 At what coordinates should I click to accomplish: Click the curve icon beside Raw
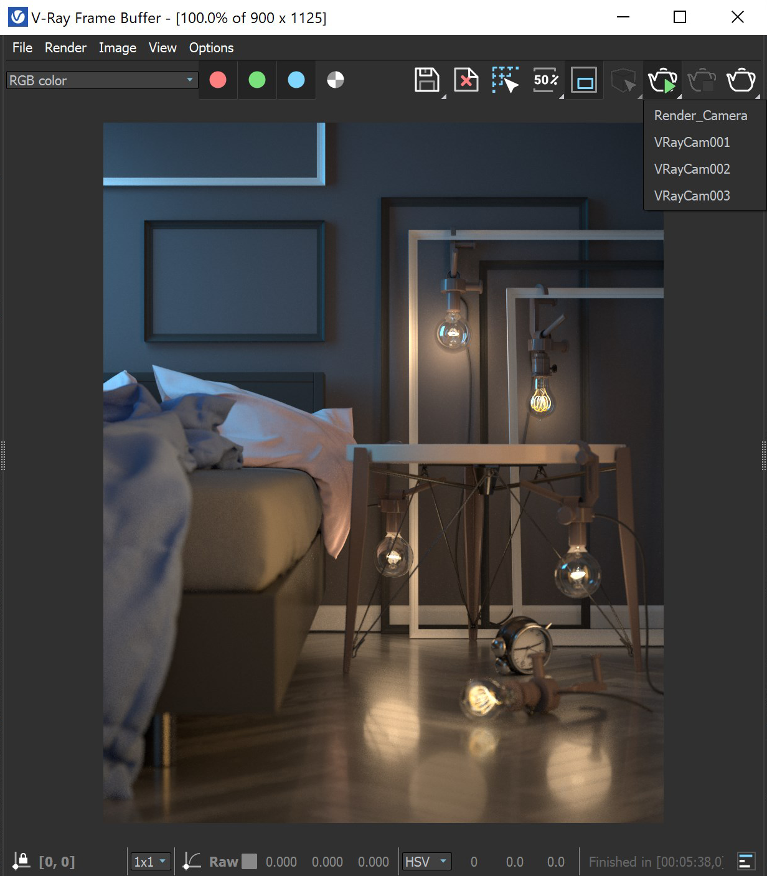point(192,861)
